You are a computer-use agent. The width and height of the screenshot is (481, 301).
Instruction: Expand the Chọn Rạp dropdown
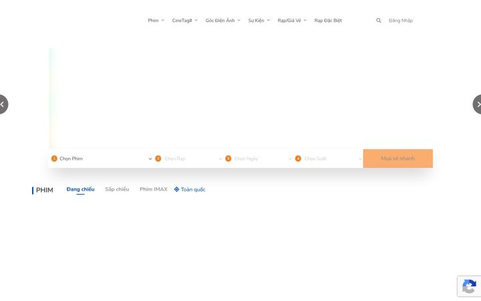pos(188,159)
